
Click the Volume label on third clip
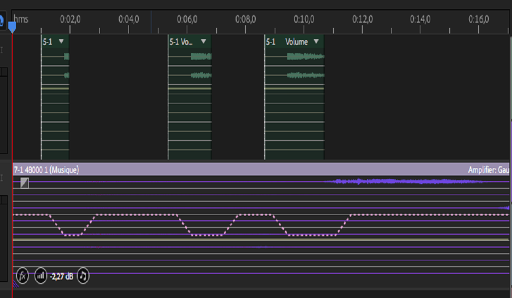point(296,42)
